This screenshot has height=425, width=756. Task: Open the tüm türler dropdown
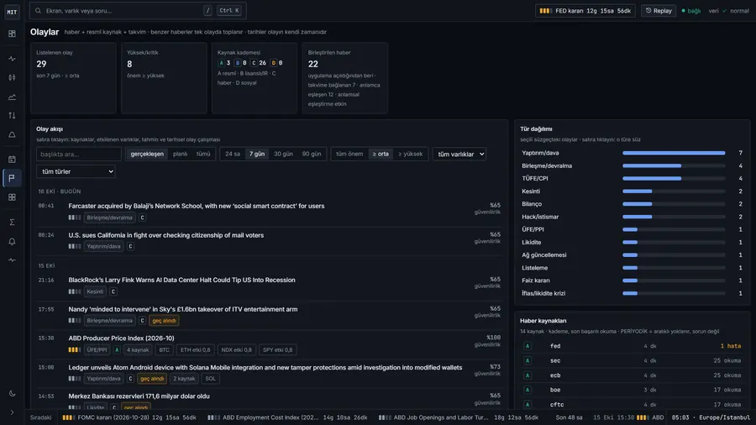click(76, 171)
